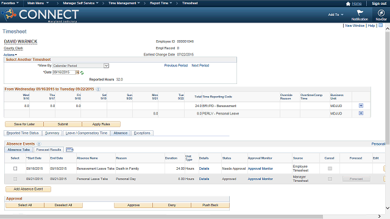Select the Bereavement Leave Take row checkbox
Viewport: 390px width, 219px height.
tap(15, 169)
